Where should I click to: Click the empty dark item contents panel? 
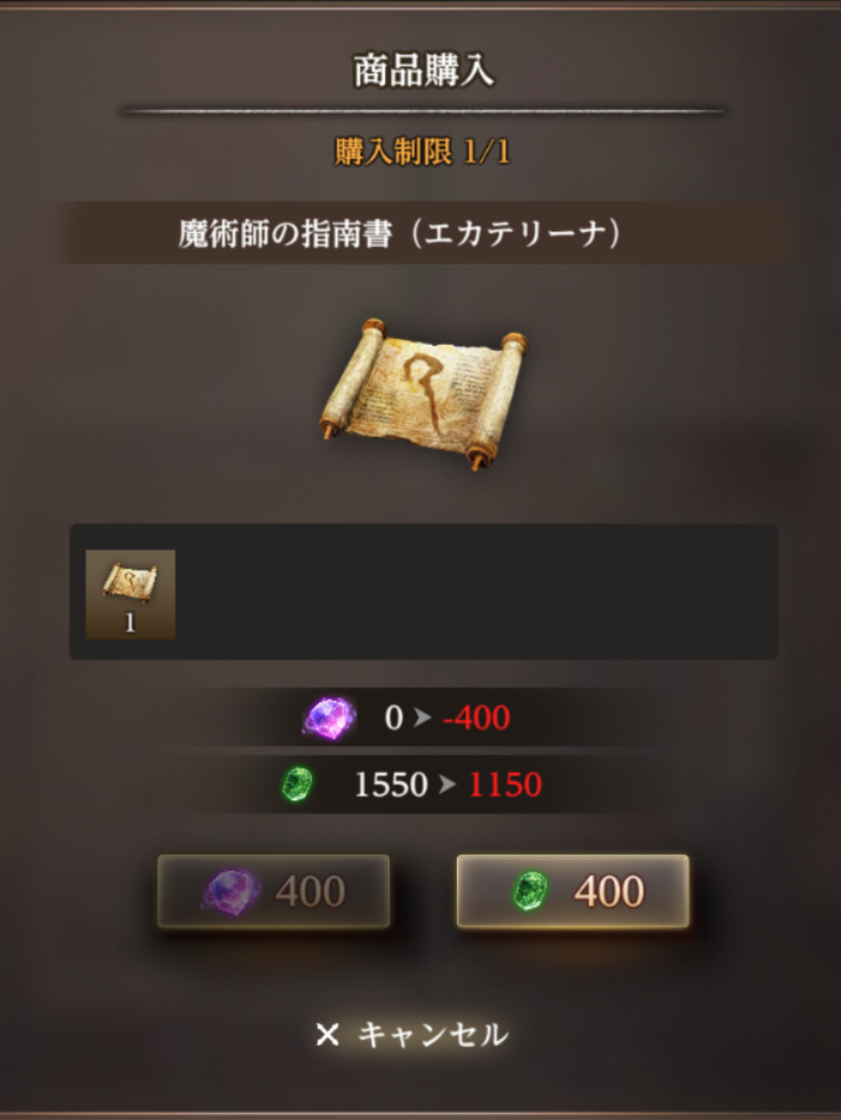click(476, 591)
